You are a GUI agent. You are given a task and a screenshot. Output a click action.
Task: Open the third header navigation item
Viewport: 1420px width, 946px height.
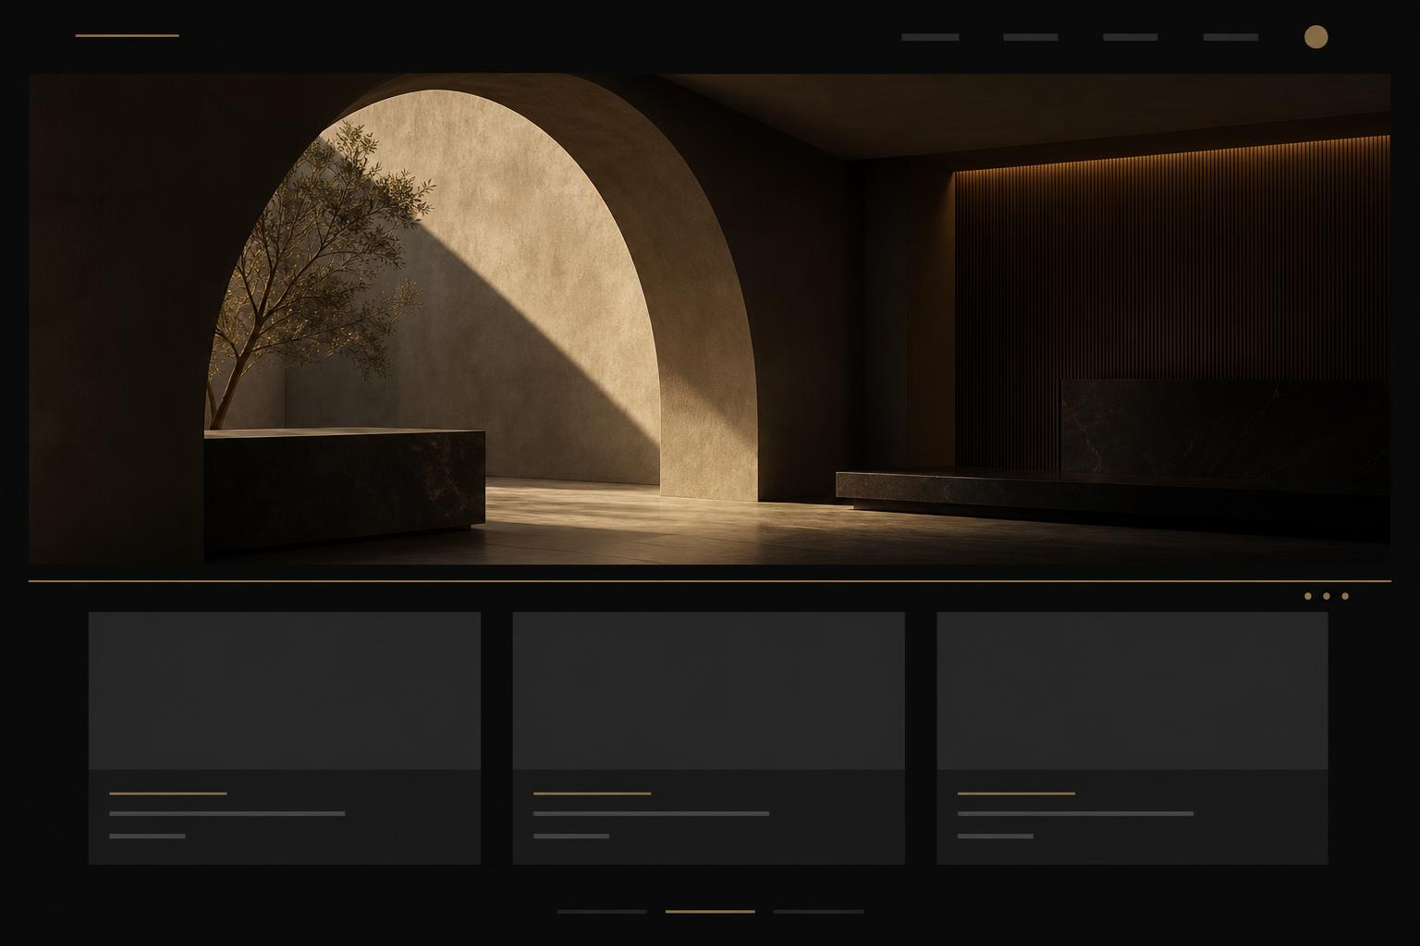[x=1131, y=37]
